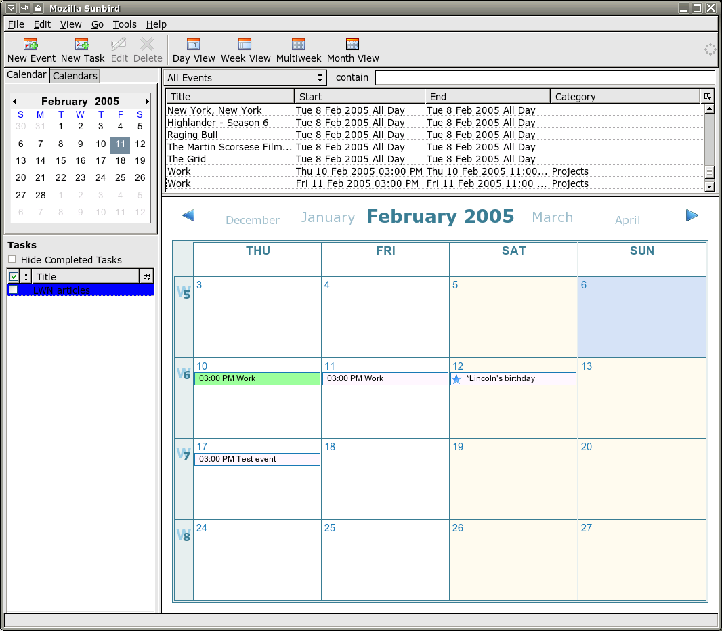Open the task list column picker
This screenshot has height=631, width=722.
pos(146,276)
